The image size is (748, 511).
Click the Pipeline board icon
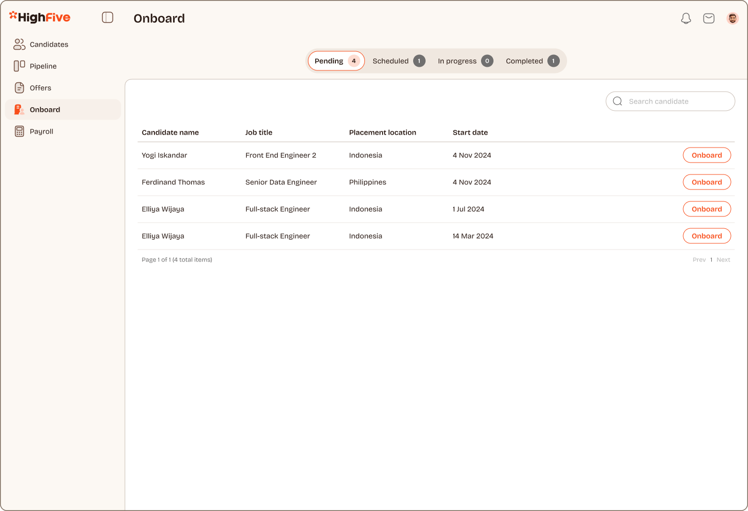[19, 66]
